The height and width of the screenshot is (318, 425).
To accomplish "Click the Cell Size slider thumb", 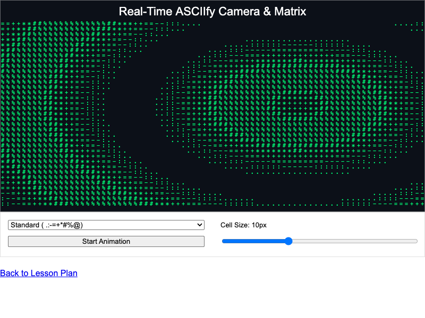I will [x=288, y=241].
